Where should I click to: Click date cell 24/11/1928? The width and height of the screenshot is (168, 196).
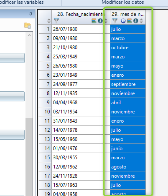click(x=81, y=176)
